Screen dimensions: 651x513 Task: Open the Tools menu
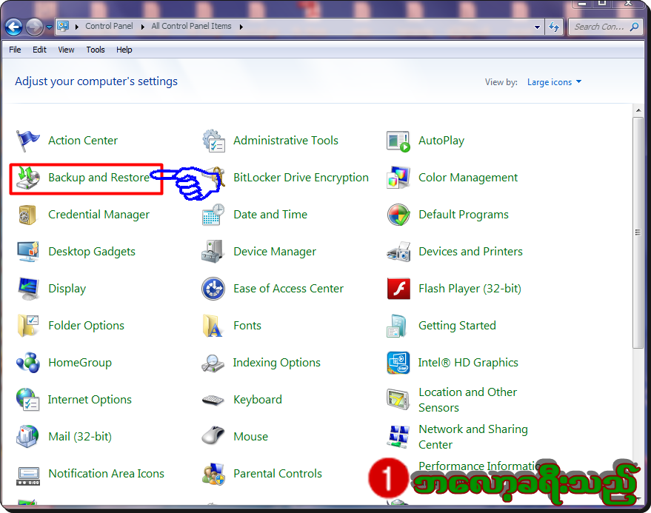click(95, 50)
